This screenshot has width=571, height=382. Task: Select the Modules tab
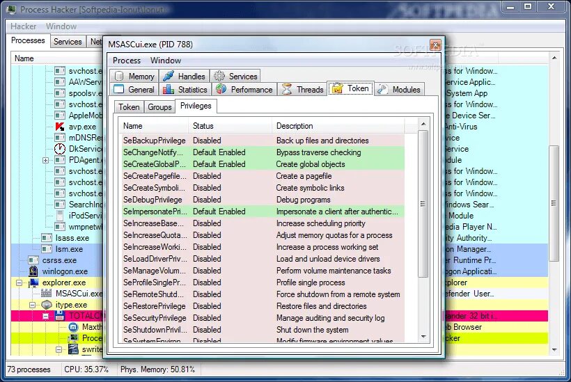click(x=399, y=90)
